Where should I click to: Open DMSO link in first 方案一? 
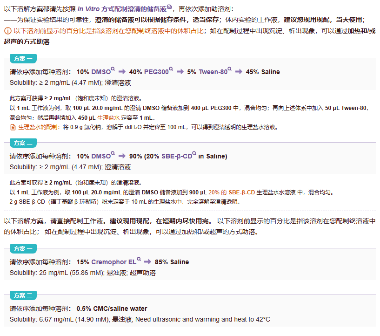(x=101, y=72)
